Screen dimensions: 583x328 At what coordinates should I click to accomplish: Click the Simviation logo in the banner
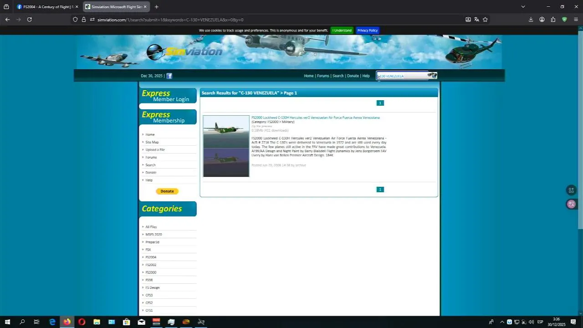(x=184, y=51)
